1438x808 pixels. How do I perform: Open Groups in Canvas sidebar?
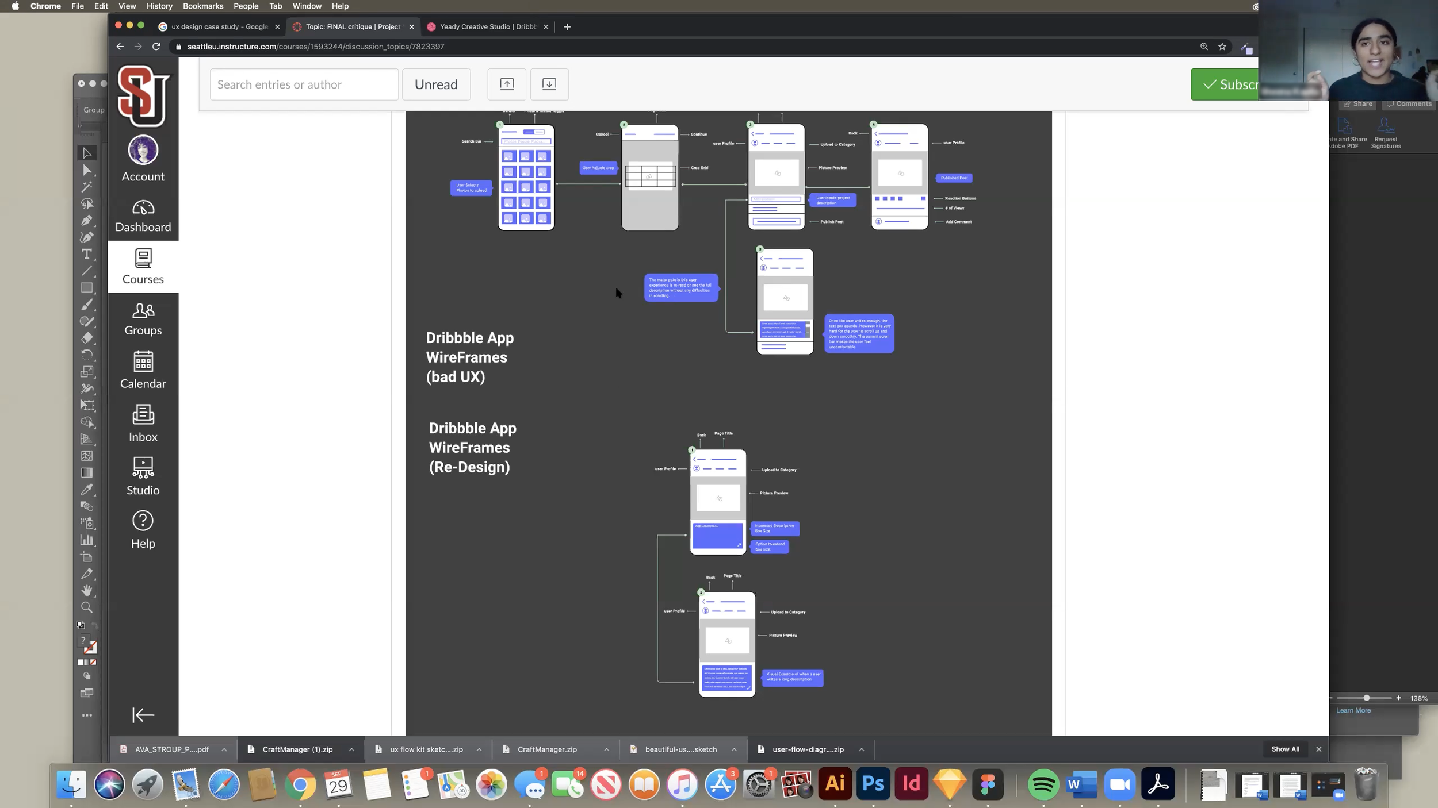pos(143,319)
